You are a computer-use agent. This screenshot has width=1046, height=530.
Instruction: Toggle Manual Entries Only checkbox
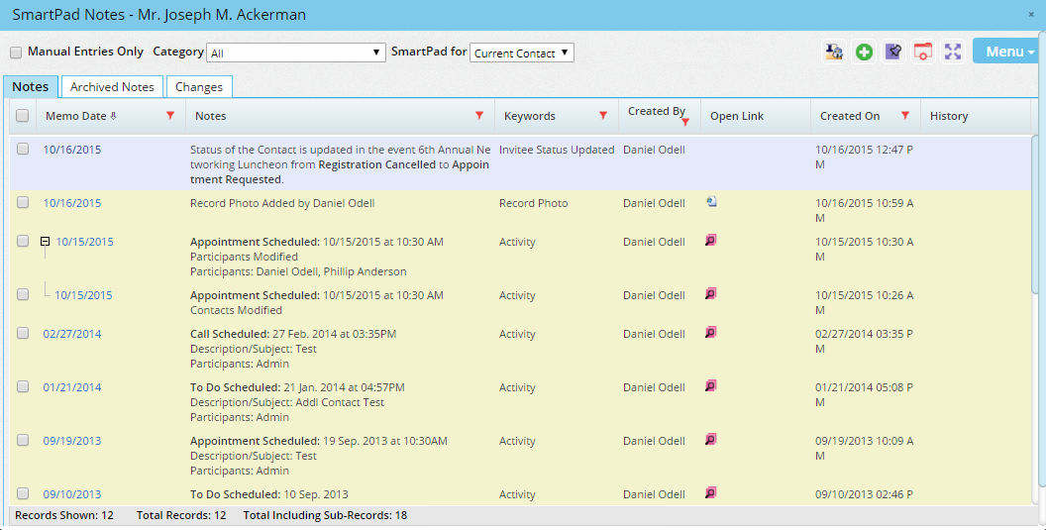(16, 53)
